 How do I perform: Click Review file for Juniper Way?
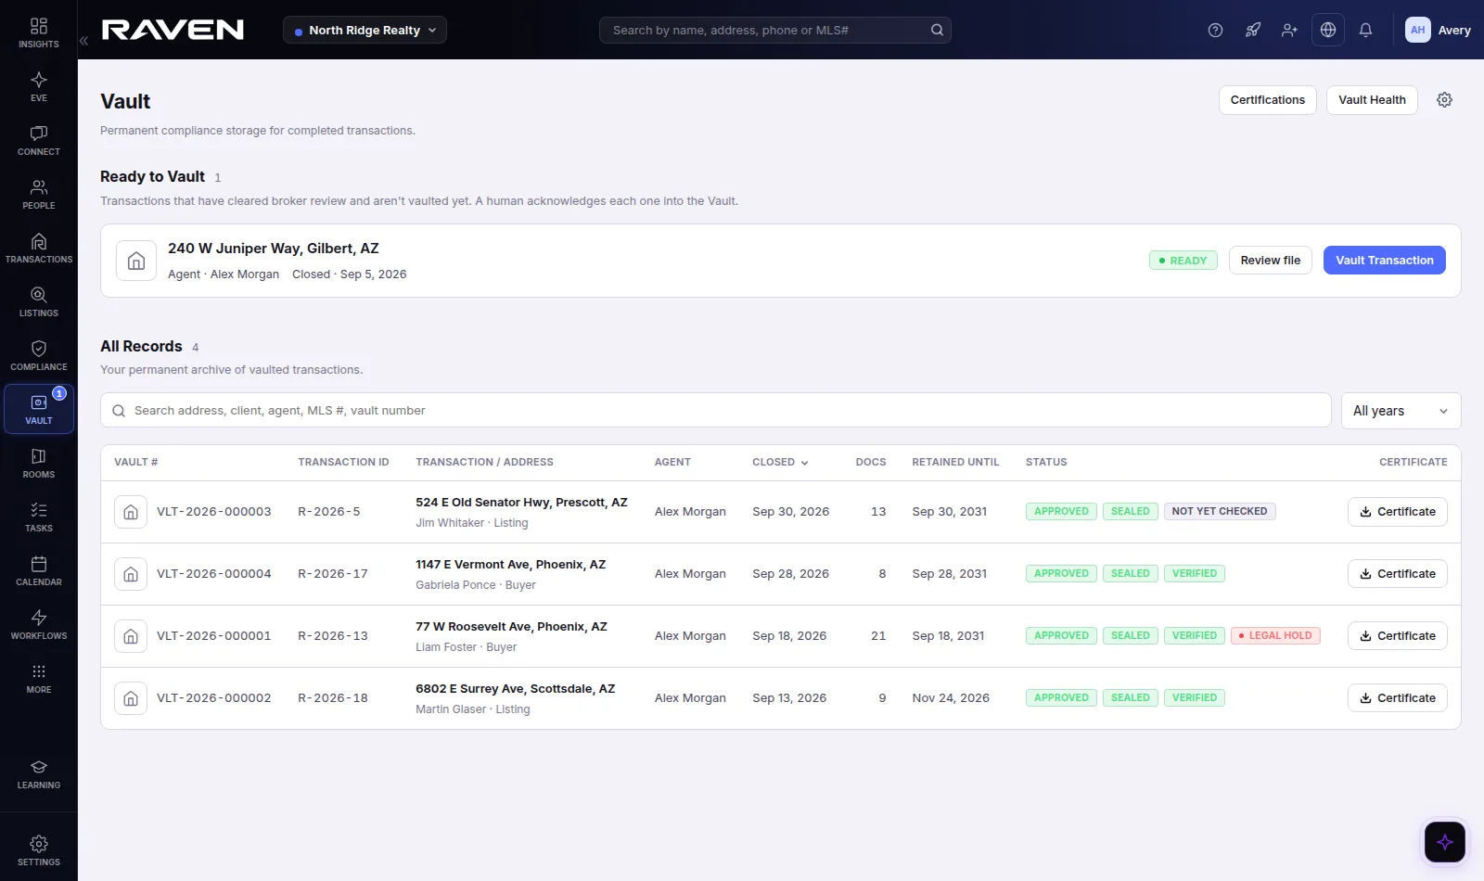1270,261
